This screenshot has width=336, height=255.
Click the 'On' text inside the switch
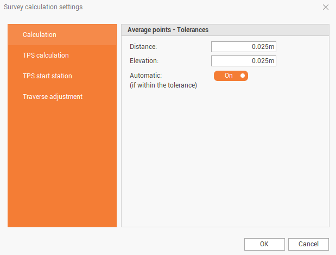[x=229, y=76]
